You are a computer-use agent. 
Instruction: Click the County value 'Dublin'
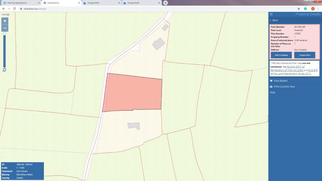tap(20, 178)
